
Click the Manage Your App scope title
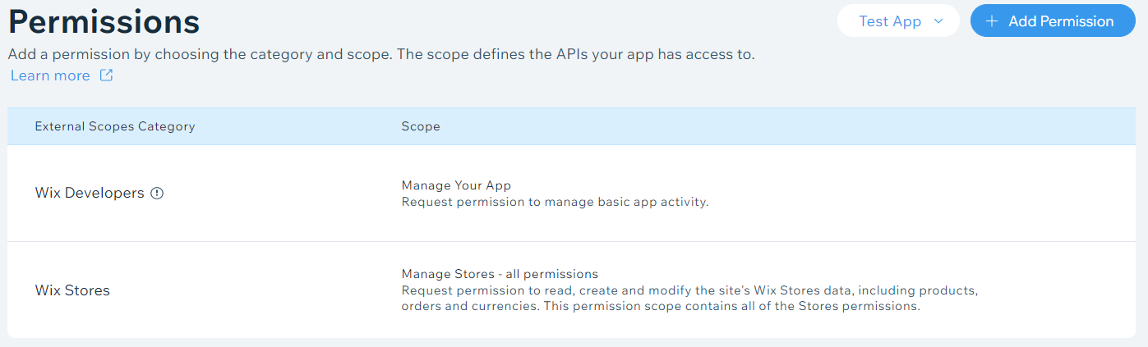click(457, 185)
